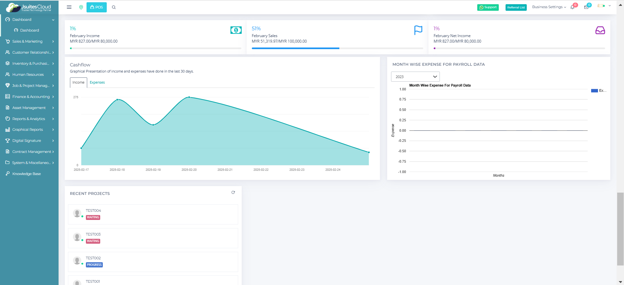The image size is (624, 285).
Task: Click the green Support button
Action: [488, 7]
